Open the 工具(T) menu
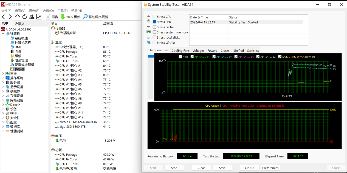This screenshot has width=347, height=173. 63,11
